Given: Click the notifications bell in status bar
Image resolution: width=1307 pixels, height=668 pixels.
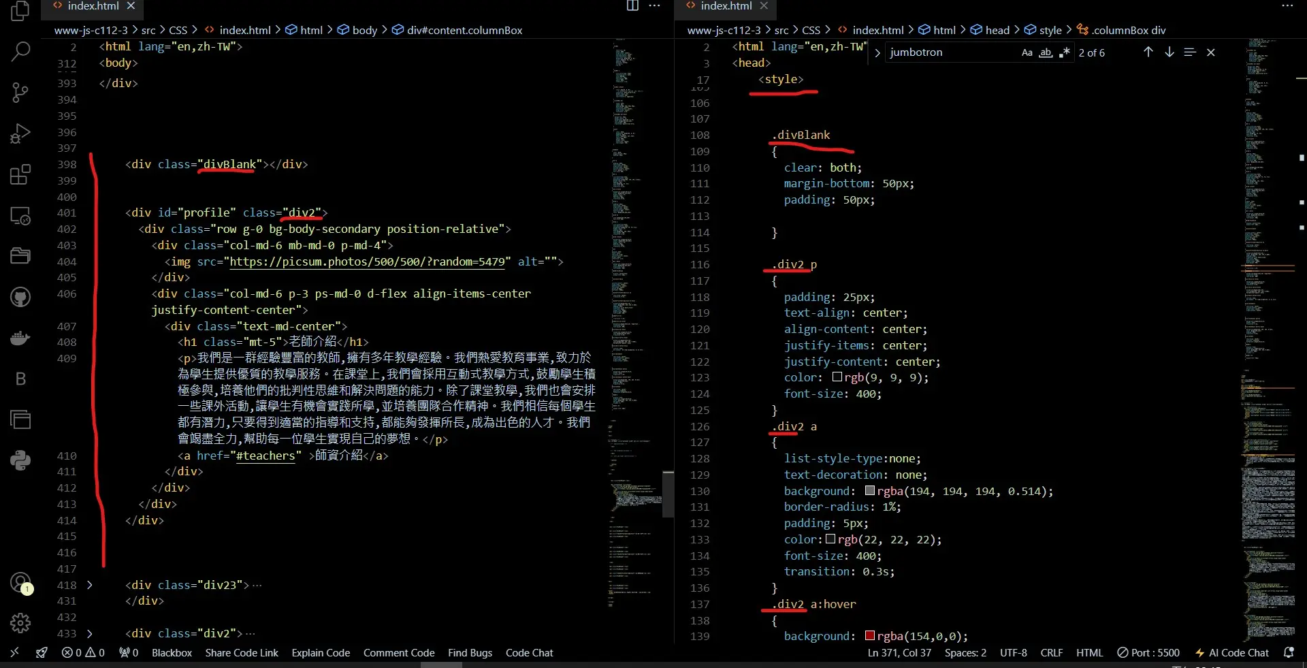Looking at the screenshot, I should pos(1289,652).
